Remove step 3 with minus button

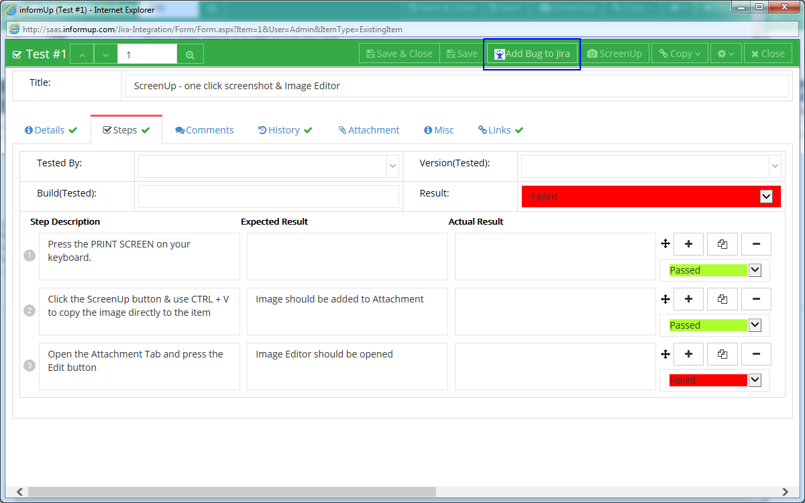[756, 354]
